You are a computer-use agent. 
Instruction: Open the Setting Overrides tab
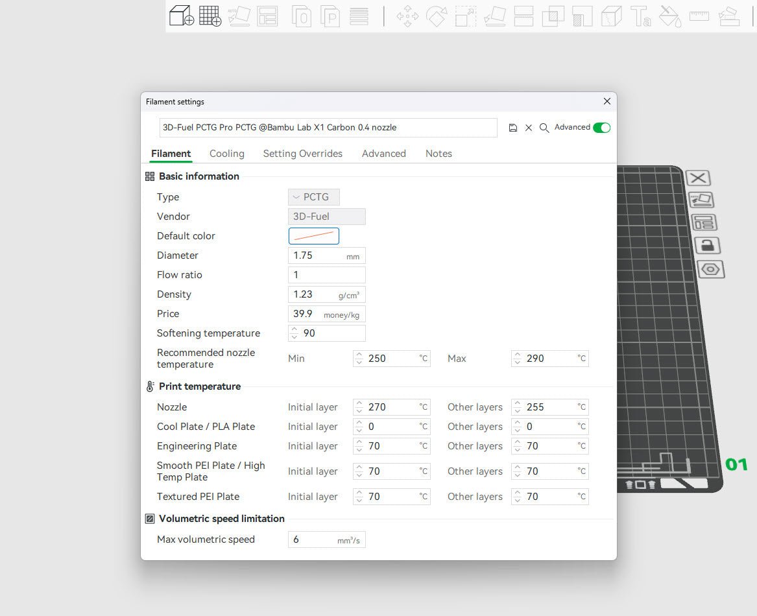coord(302,154)
